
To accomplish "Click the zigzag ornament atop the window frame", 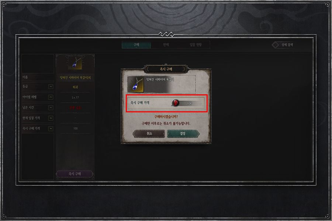I will click(166, 34).
